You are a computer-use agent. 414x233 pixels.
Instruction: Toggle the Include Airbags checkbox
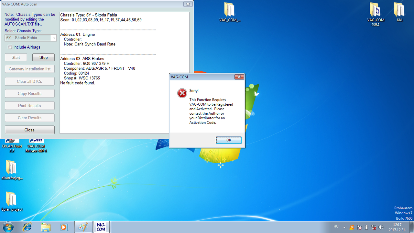(10, 47)
